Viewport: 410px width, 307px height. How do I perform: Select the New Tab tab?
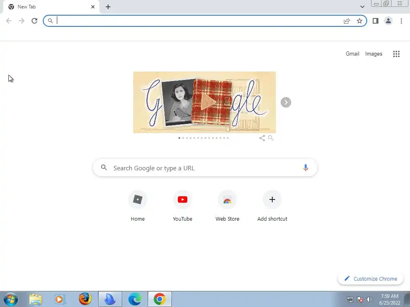click(51, 7)
